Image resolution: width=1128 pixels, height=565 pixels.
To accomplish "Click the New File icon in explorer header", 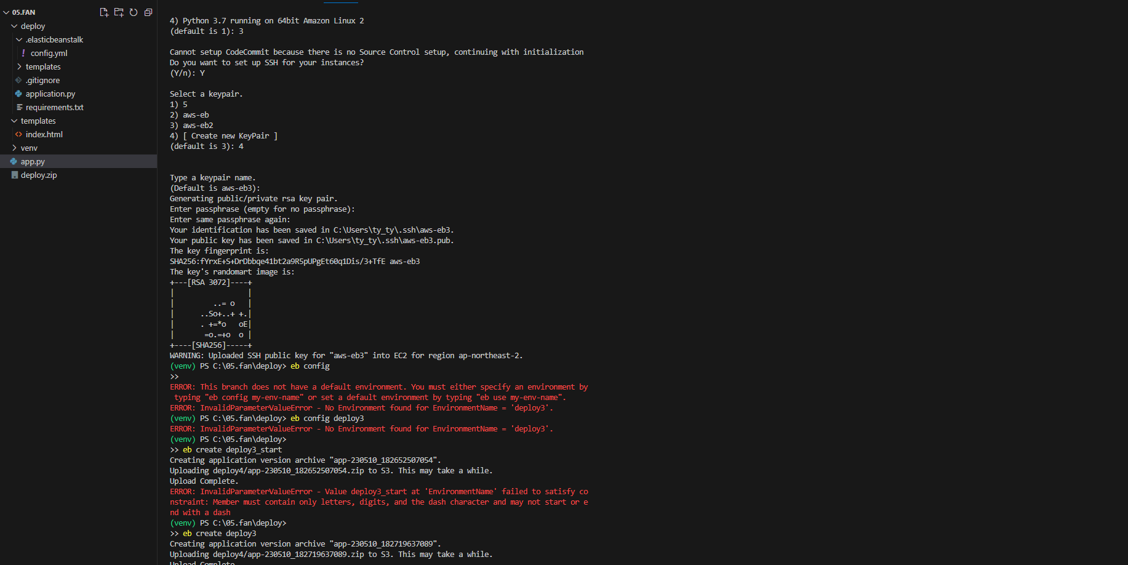I will 104,12.
